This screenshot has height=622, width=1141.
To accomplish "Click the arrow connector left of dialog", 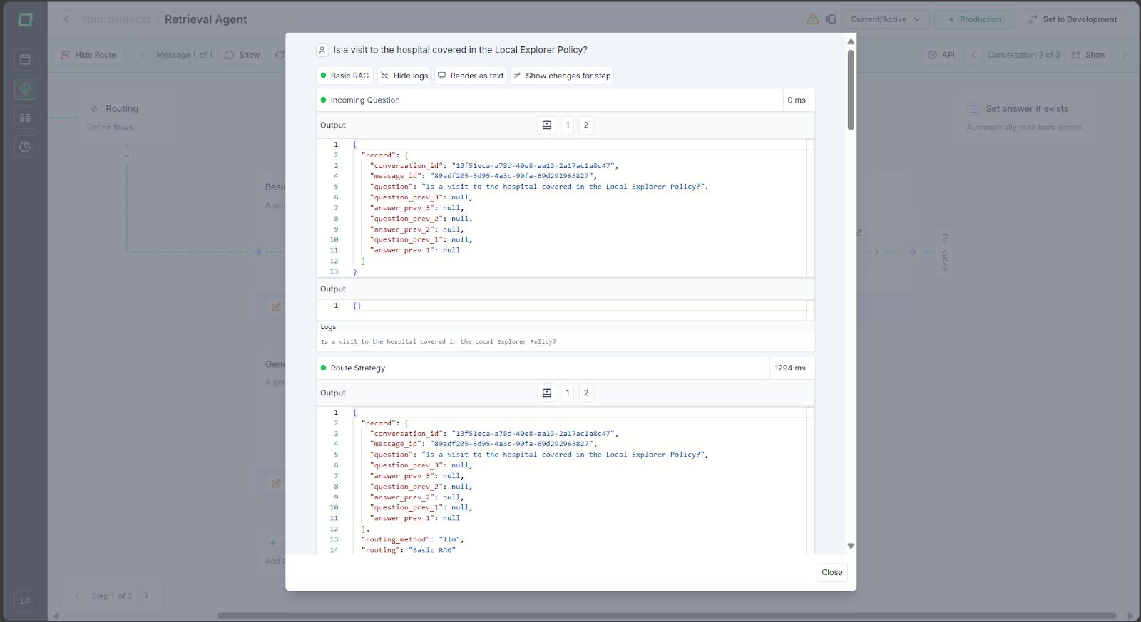I will click(257, 252).
